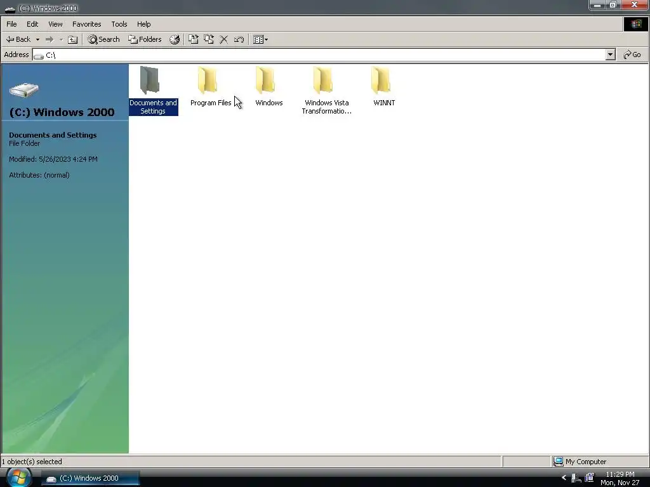The image size is (650, 487).
Task: Open the View menu
Action: pos(55,24)
